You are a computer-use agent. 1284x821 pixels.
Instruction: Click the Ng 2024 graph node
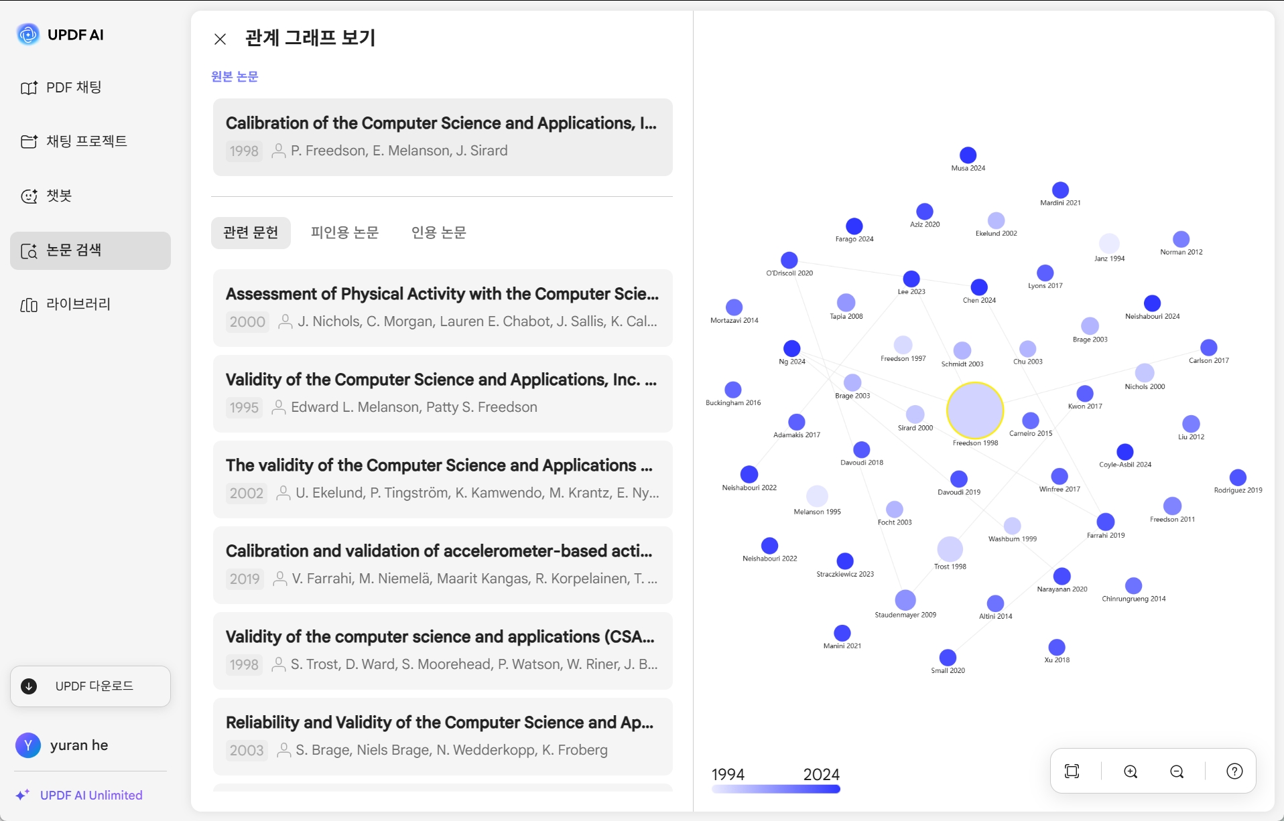pyautogui.click(x=792, y=348)
